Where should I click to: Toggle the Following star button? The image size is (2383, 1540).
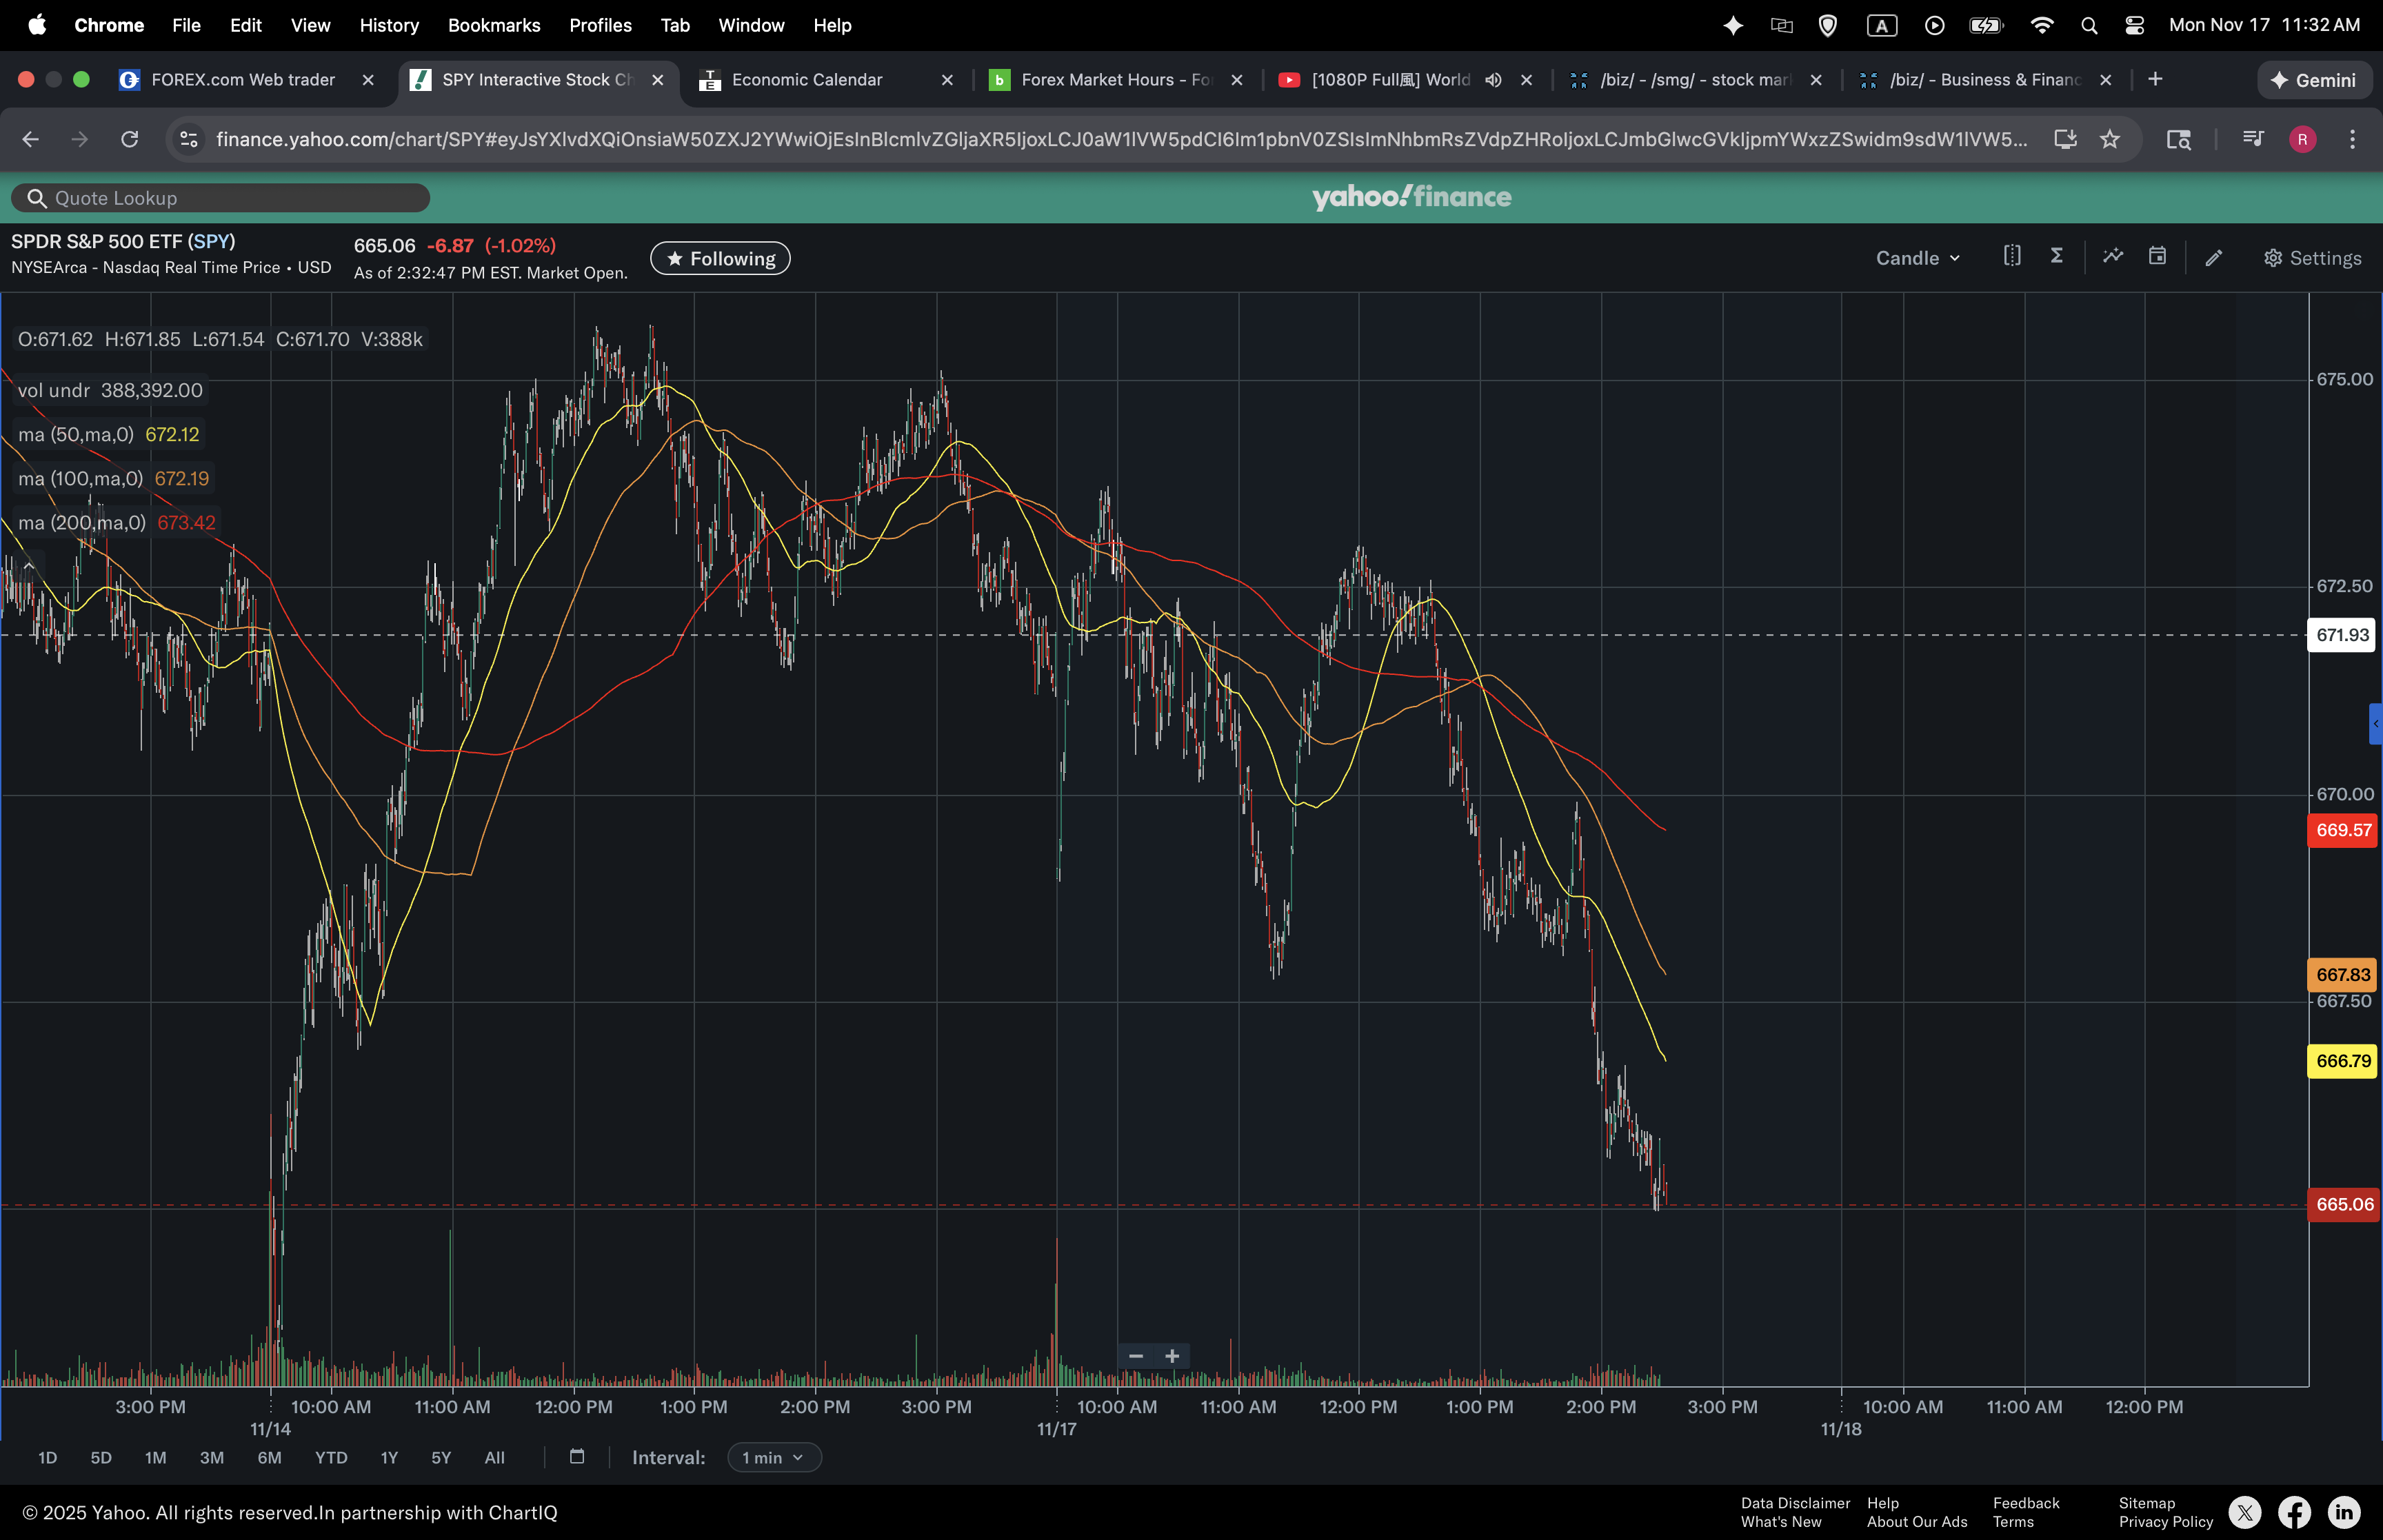(x=720, y=258)
